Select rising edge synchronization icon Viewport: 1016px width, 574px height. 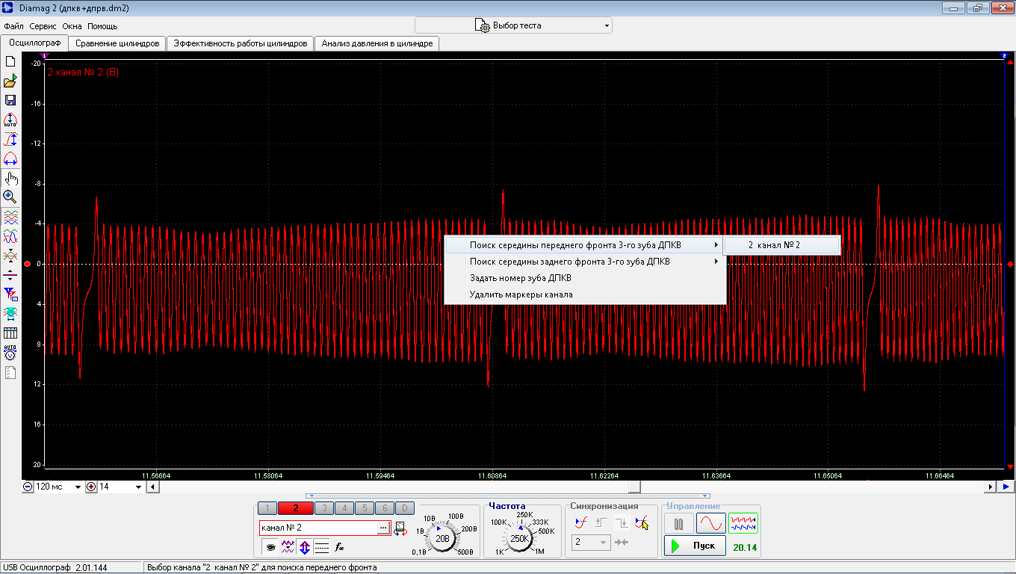point(580,522)
